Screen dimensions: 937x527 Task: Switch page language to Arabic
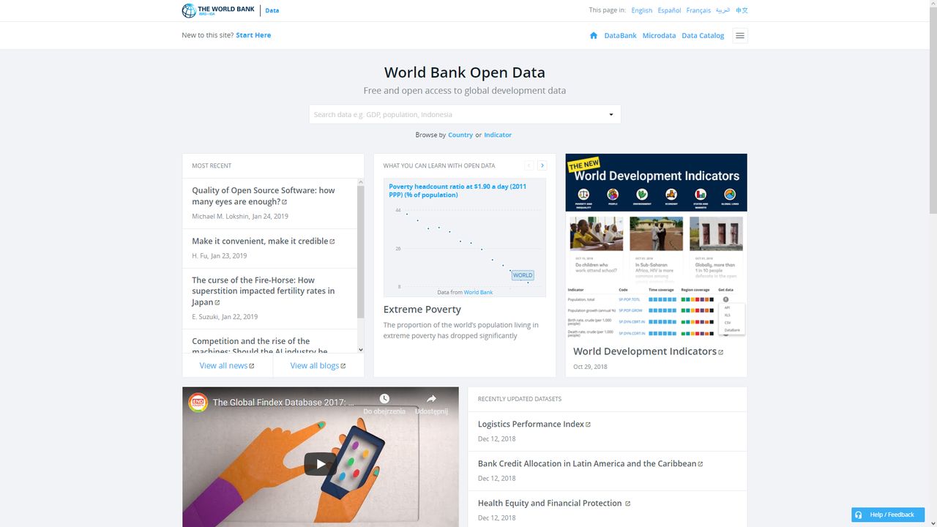[723, 10]
